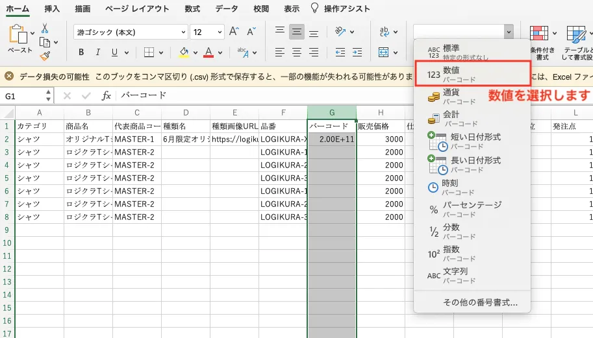Click the Format Painter brush icon
This screenshot has height=338, width=593.
coord(45,56)
